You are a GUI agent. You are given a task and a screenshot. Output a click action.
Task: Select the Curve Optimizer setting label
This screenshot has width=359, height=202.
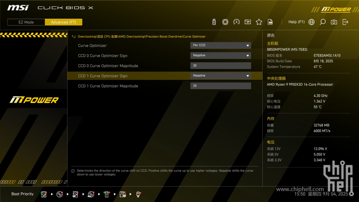92,45
